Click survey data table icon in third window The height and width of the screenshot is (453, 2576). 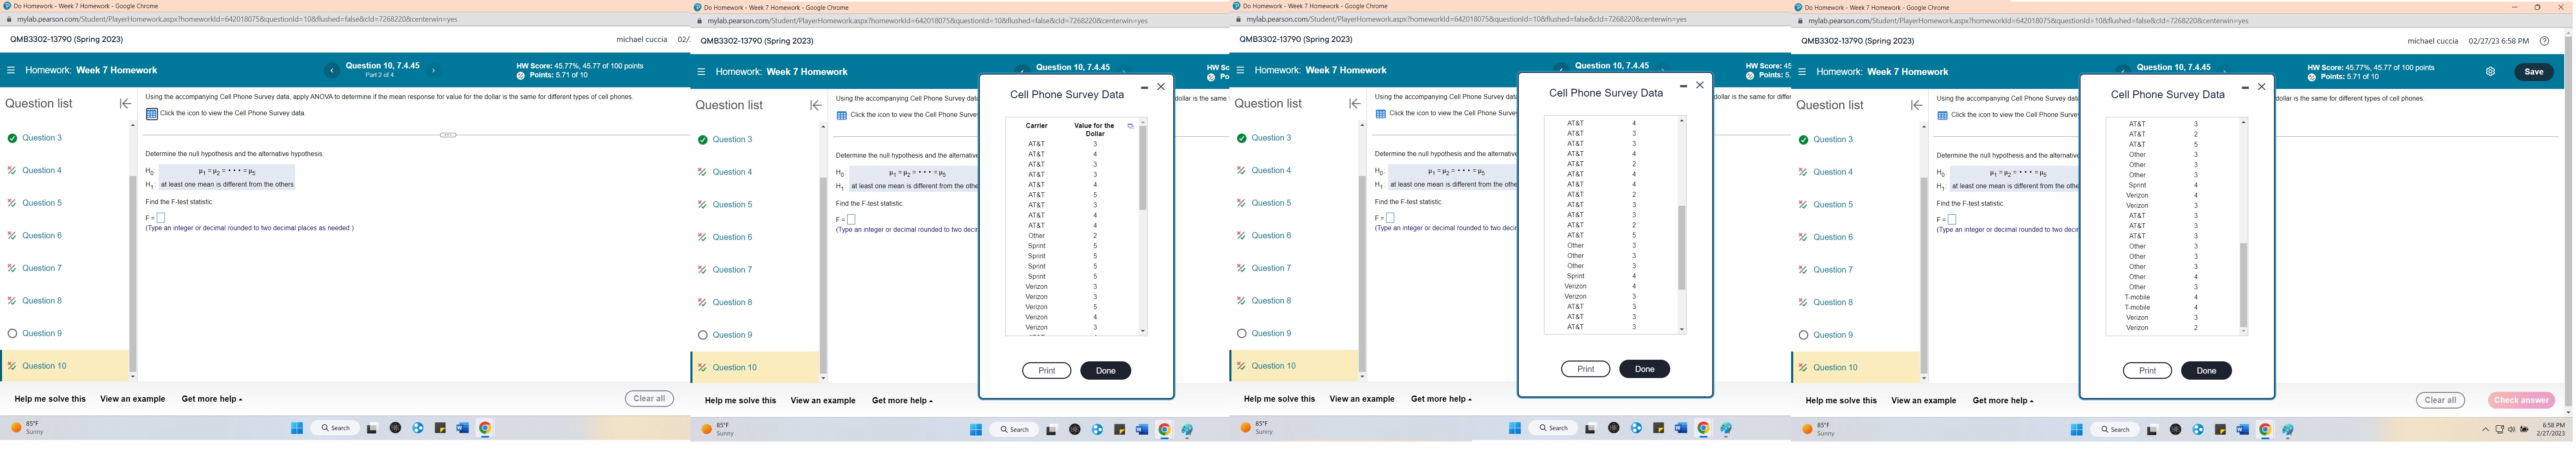(x=1381, y=114)
